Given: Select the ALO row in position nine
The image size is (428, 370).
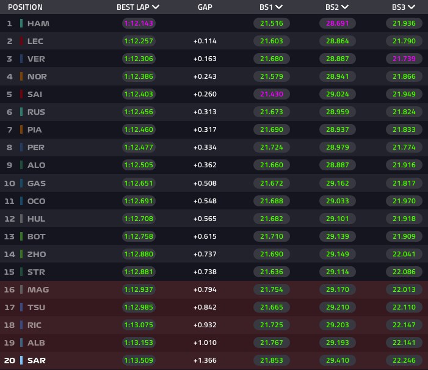Looking at the screenshot, I should pyautogui.click(x=214, y=165).
